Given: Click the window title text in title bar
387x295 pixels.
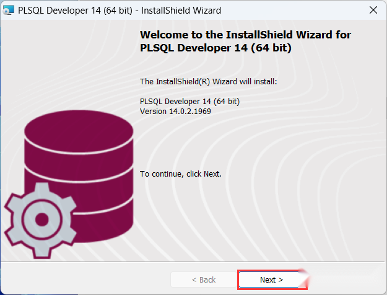Looking at the screenshot, I should tap(120, 11).
